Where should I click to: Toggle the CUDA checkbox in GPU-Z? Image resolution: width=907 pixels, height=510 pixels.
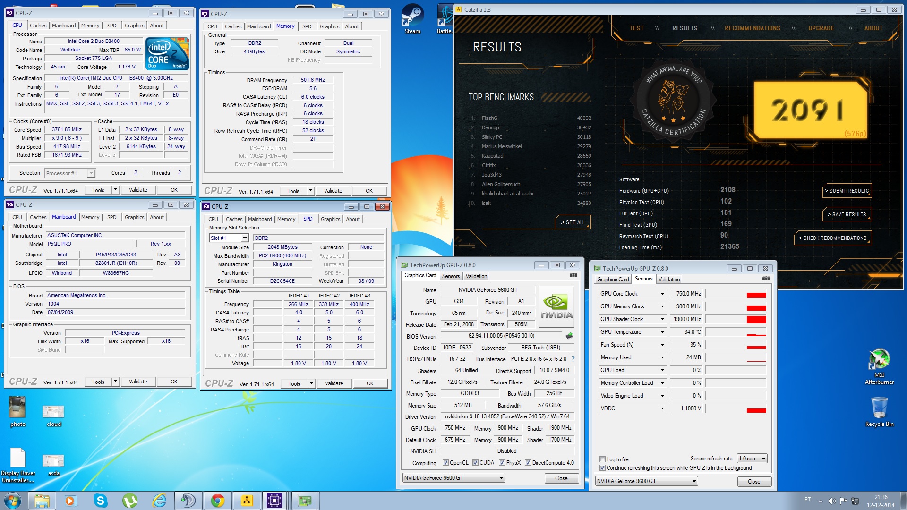pyautogui.click(x=475, y=463)
